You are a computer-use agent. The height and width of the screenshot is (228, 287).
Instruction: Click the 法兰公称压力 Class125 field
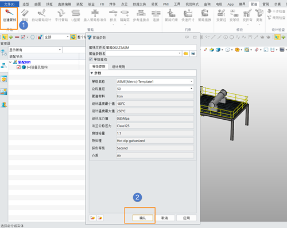click(155, 126)
